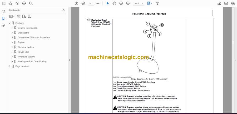The width and height of the screenshot is (237, 114).
Task: Expand the Page Number bookmark
Action: pos(10,66)
